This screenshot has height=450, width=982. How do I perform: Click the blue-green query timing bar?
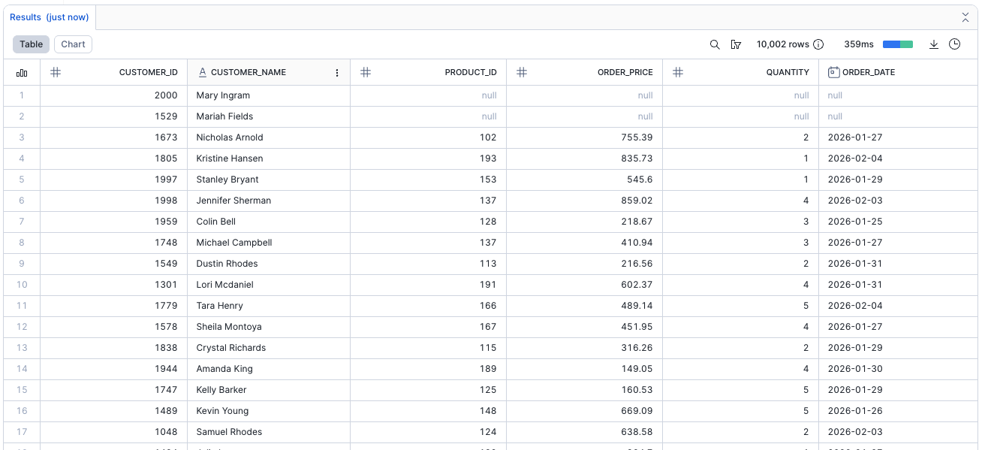point(898,44)
